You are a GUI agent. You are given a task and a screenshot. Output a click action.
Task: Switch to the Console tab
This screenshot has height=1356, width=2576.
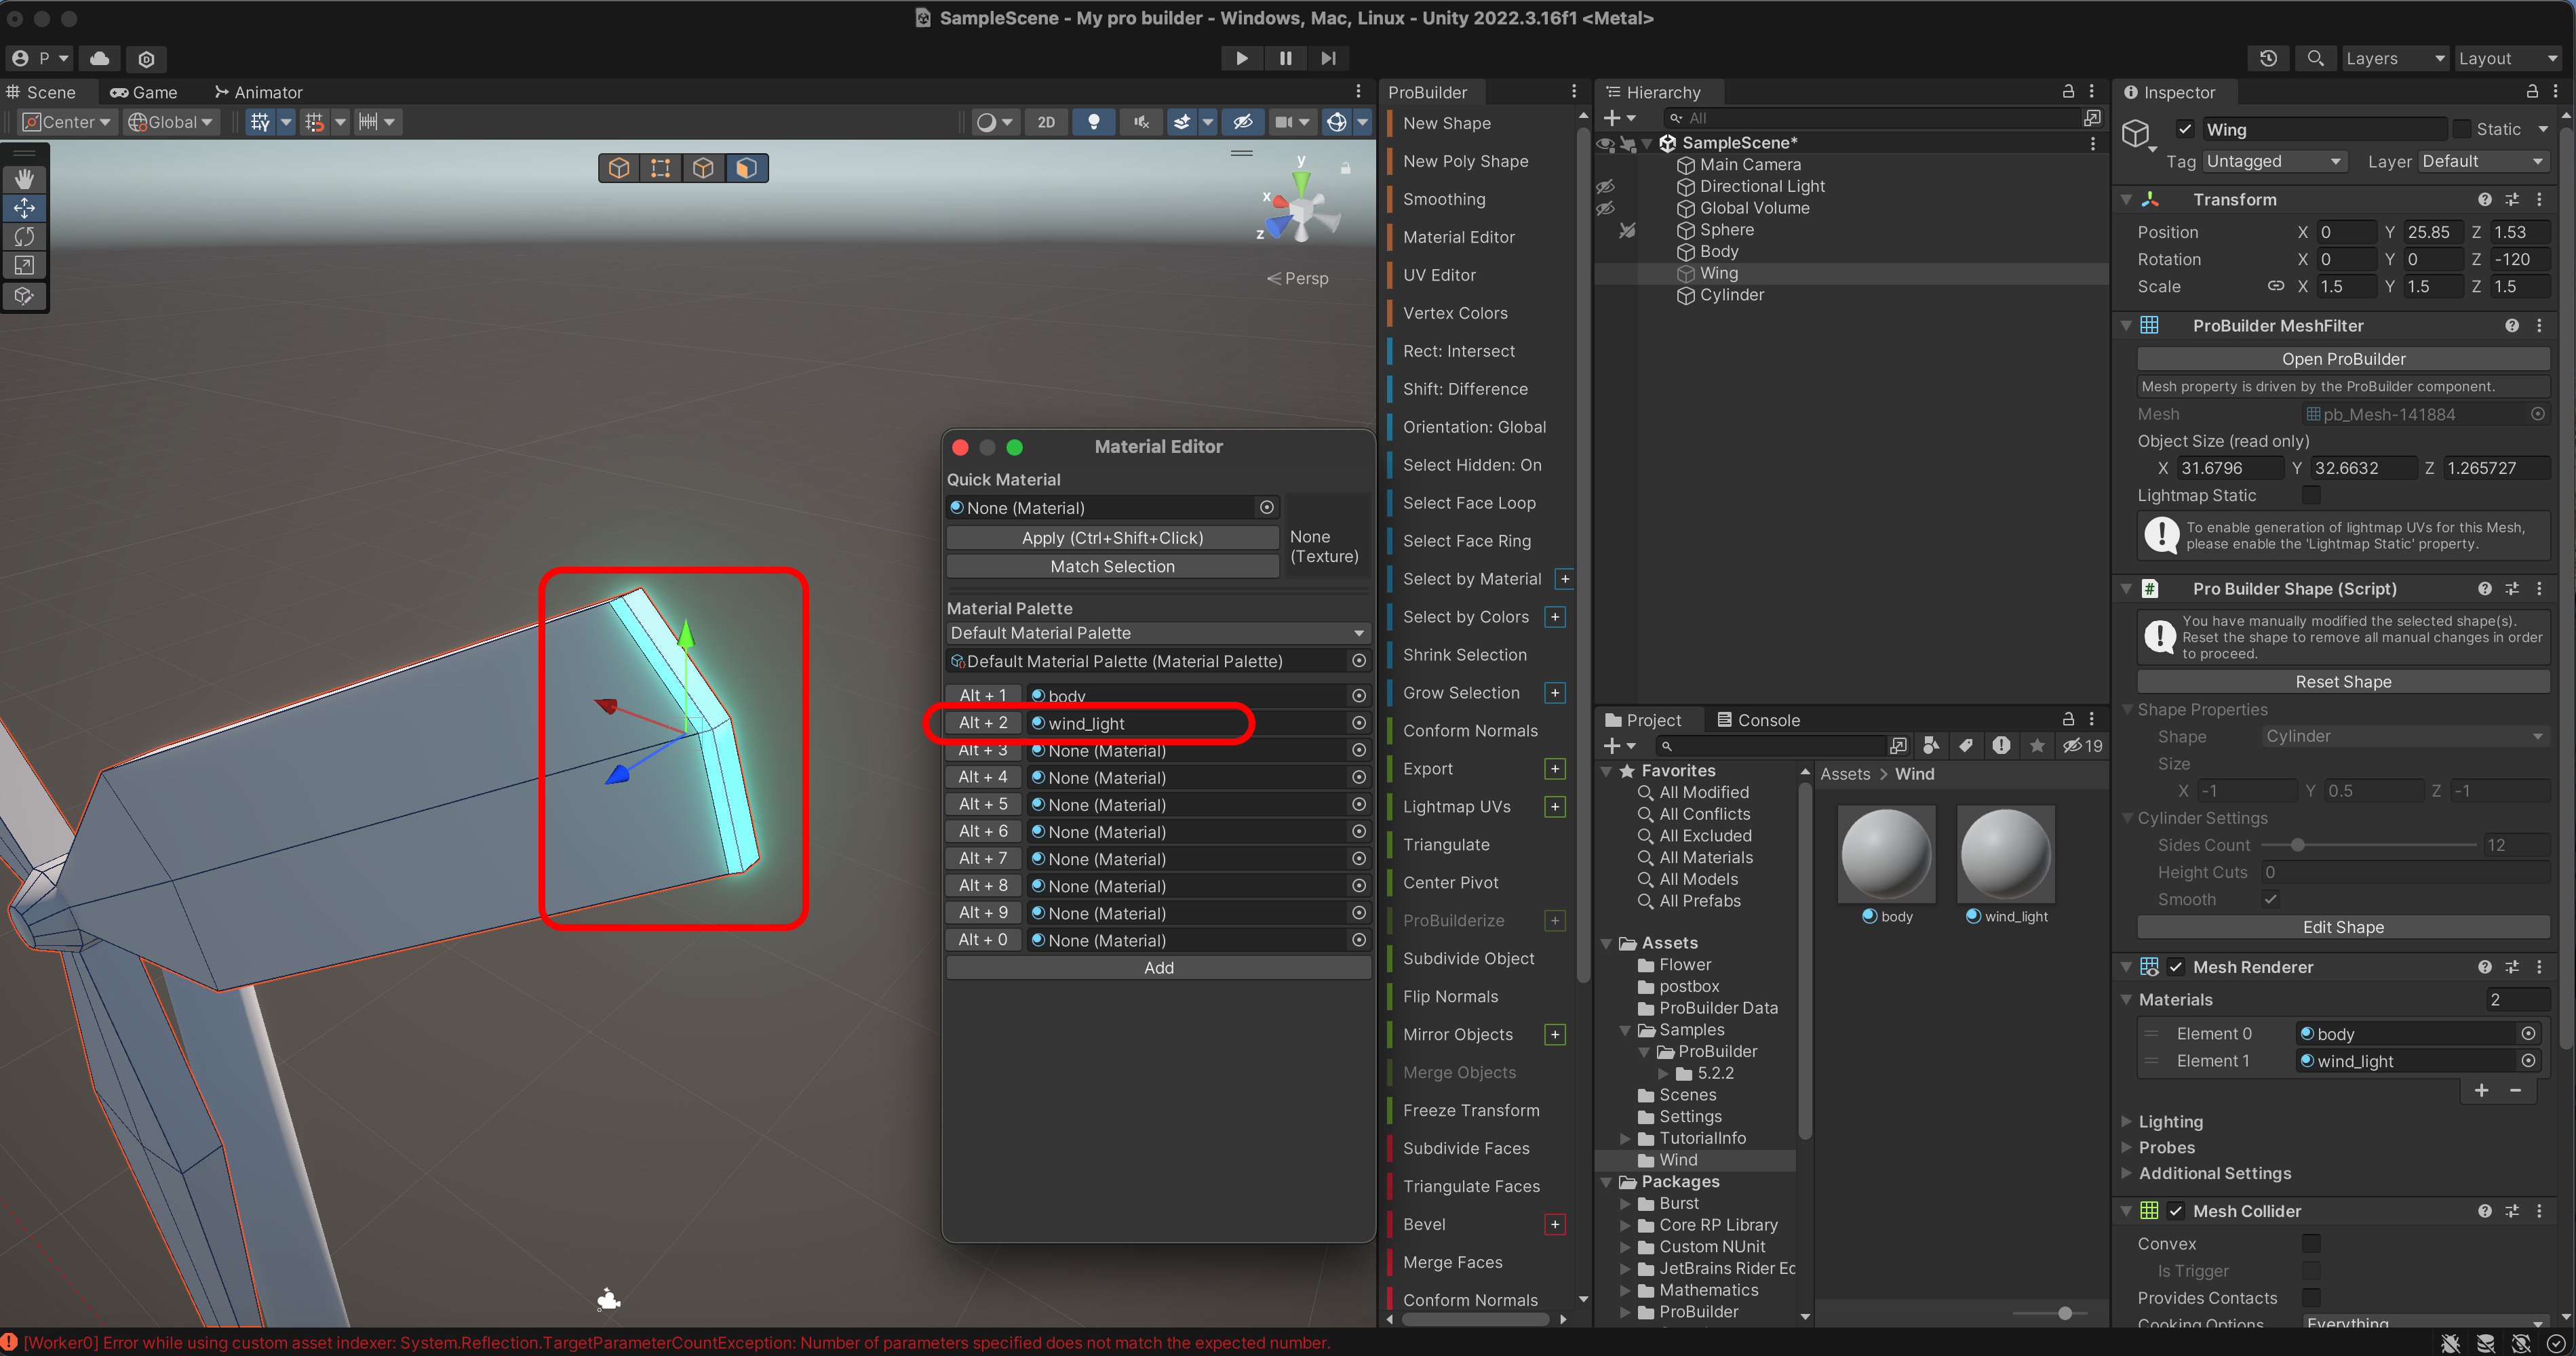1758,719
